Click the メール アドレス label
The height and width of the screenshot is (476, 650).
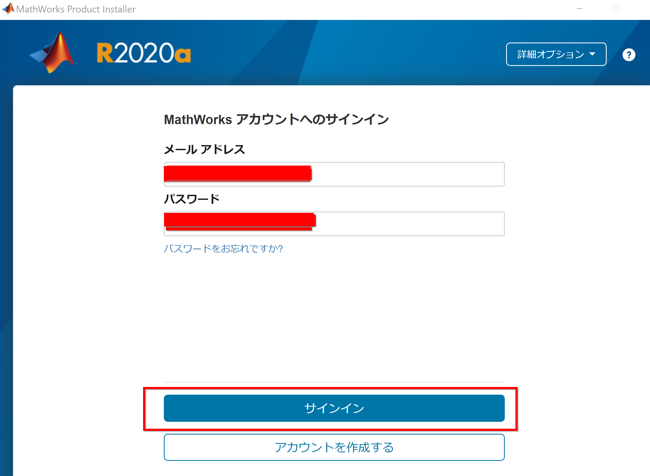(204, 149)
